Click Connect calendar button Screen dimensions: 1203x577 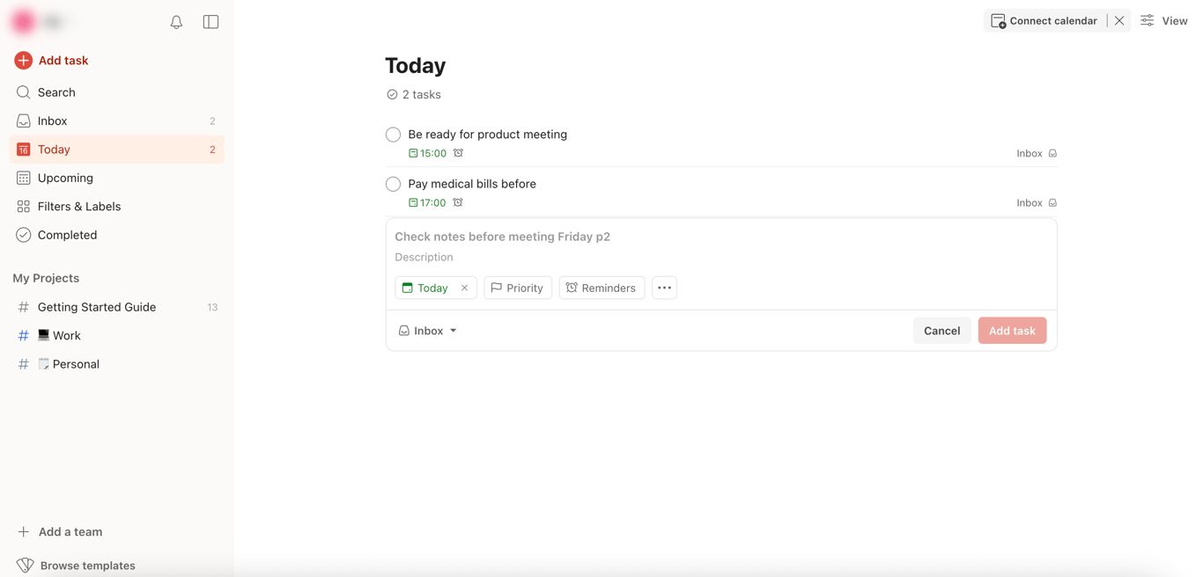click(x=1044, y=20)
